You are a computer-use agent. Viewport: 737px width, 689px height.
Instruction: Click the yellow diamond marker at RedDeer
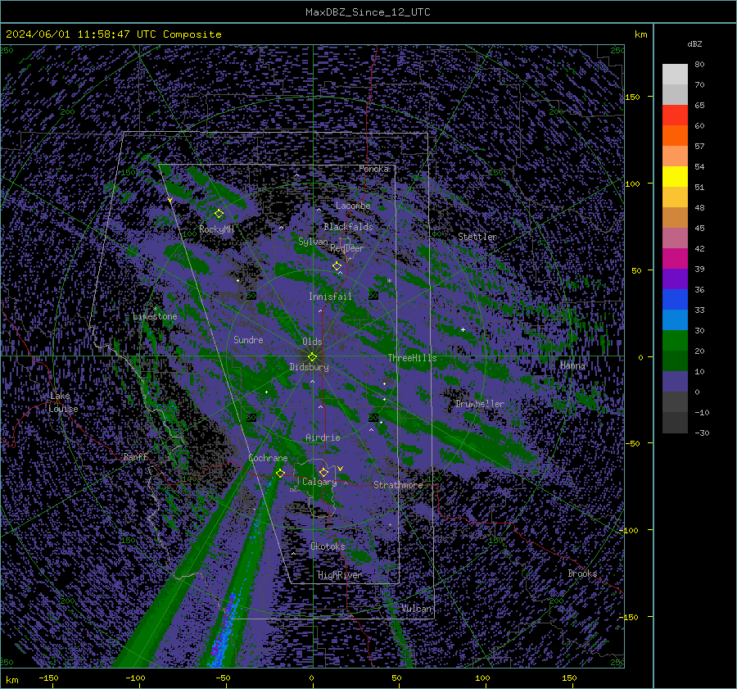pos(337,266)
